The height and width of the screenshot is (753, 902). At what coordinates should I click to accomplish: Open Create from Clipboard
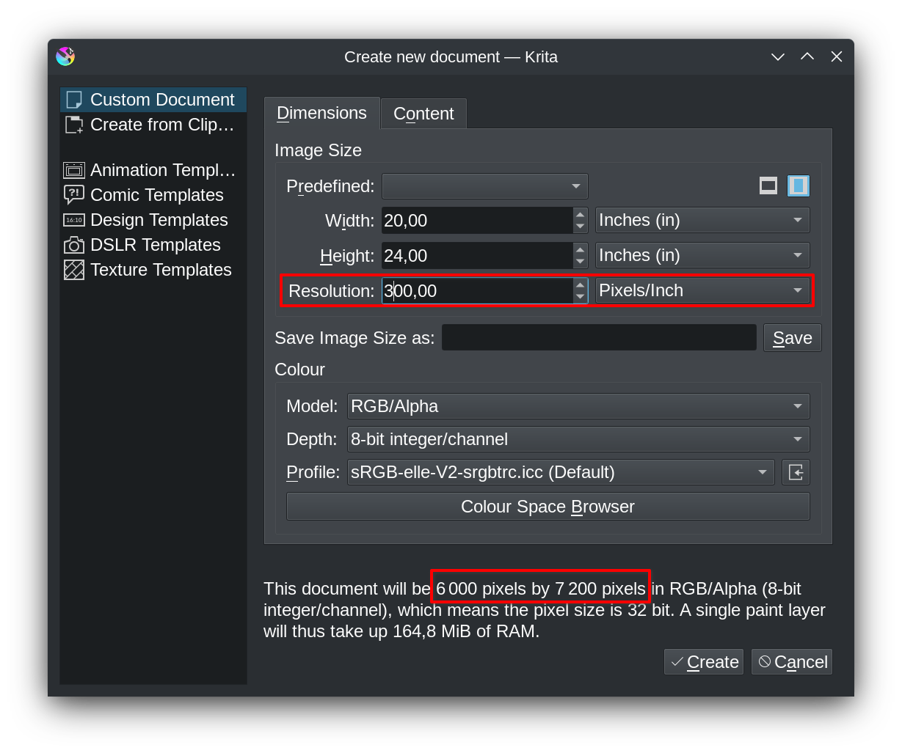(74, 125)
